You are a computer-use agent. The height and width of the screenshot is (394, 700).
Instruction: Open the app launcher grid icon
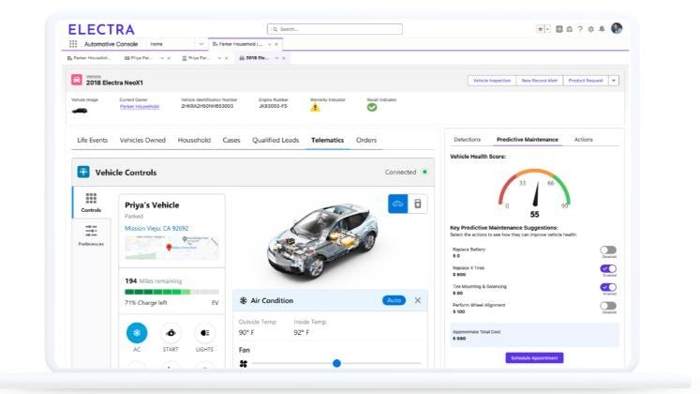(73, 44)
